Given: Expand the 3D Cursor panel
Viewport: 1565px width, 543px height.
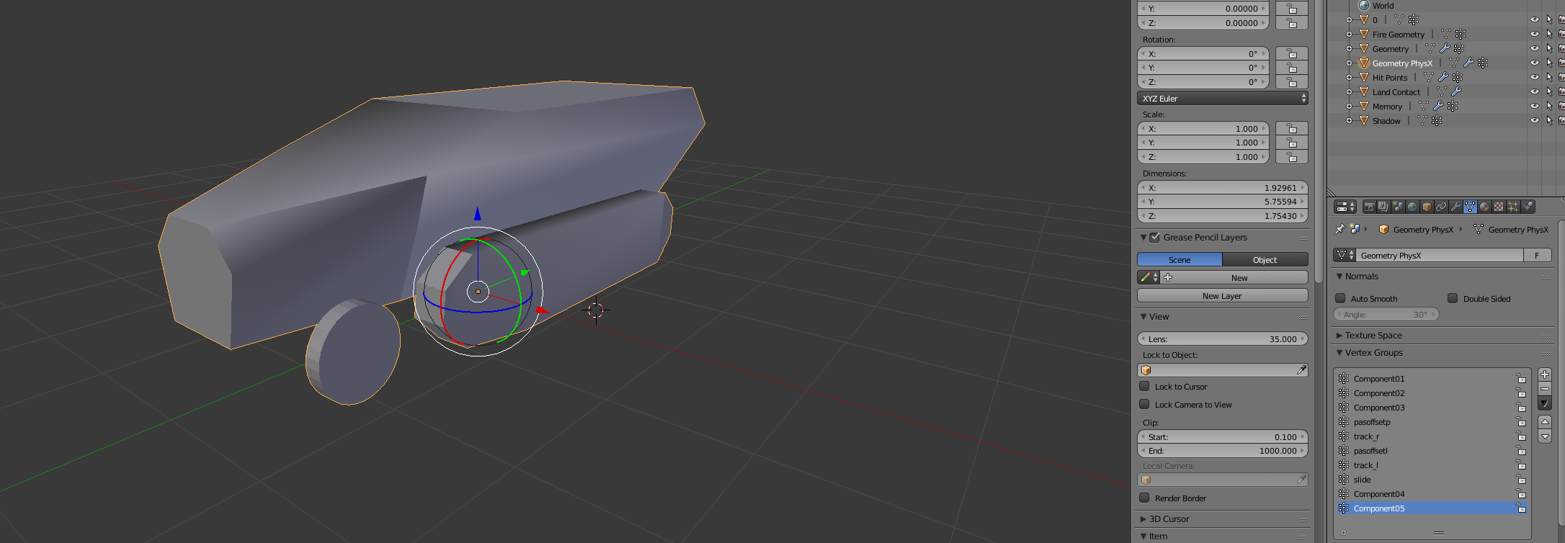Looking at the screenshot, I should 1169,519.
